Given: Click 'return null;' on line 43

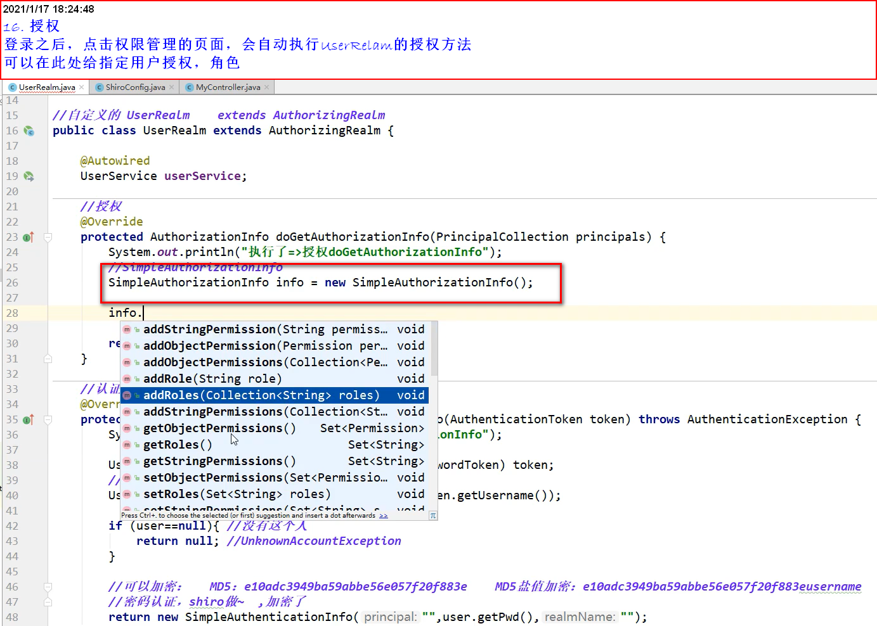Looking at the screenshot, I should [178, 541].
